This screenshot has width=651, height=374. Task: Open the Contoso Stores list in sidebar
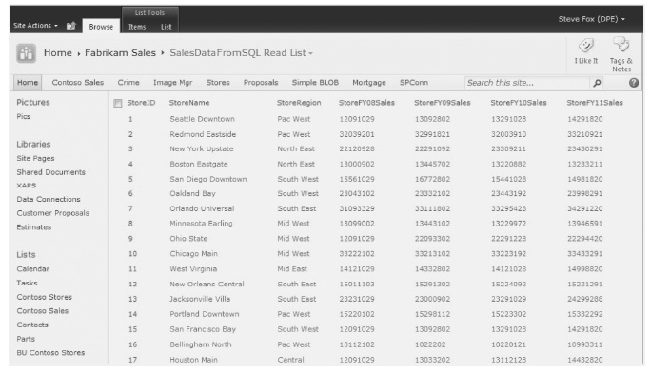point(45,297)
